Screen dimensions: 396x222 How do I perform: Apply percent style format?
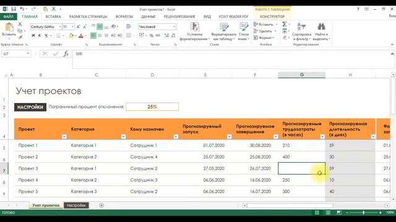click(152, 36)
